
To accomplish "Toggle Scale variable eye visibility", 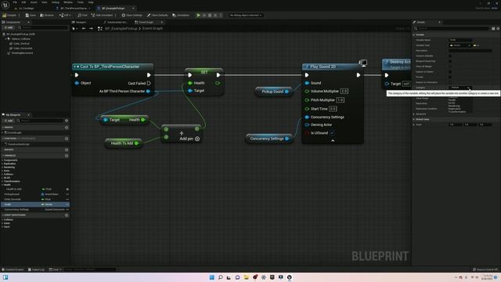I will pyautogui.click(x=67, y=204).
